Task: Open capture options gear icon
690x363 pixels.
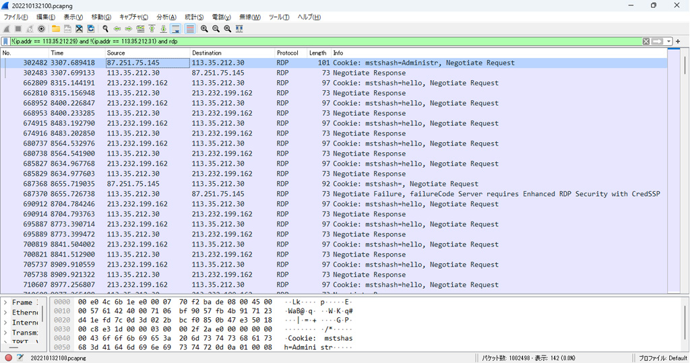Action: pyautogui.click(x=41, y=28)
